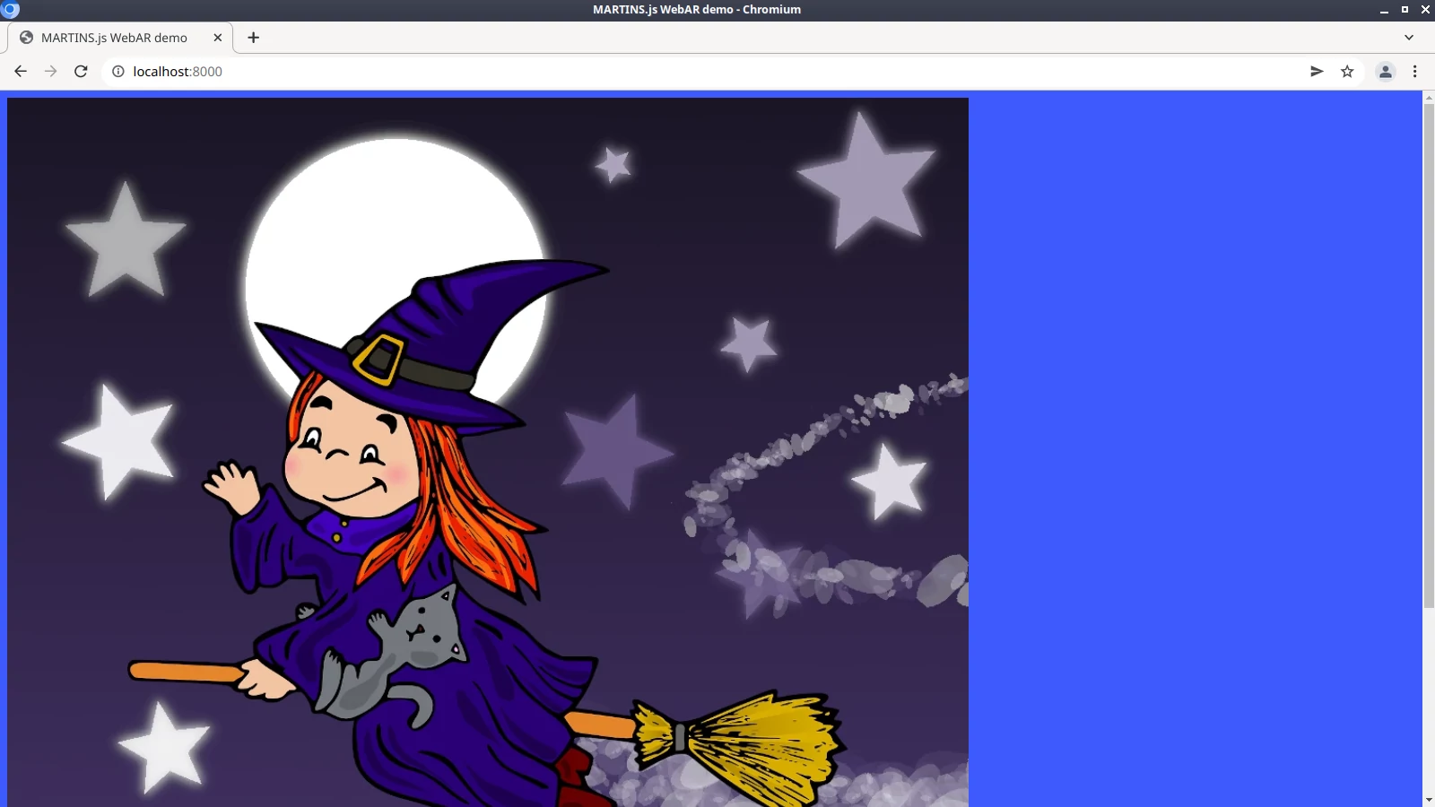Click the Chromium app icon in title bar
This screenshot has width=1435, height=807.
pos(10,9)
